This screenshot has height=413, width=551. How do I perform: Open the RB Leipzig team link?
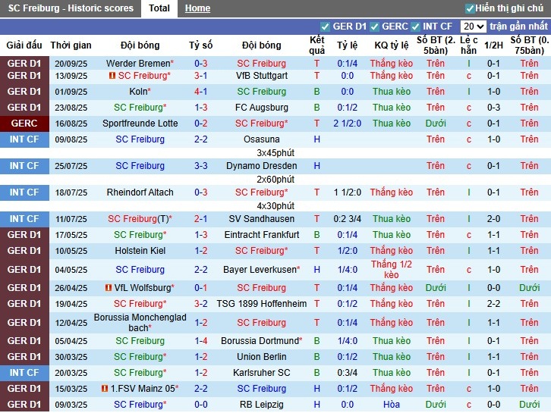(x=261, y=405)
